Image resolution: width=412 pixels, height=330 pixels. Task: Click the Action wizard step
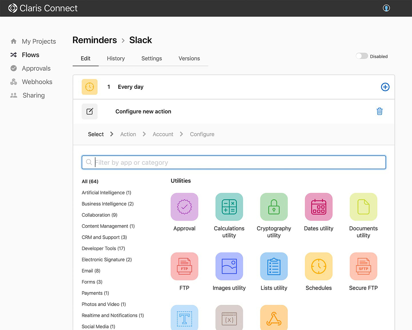click(x=128, y=134)
